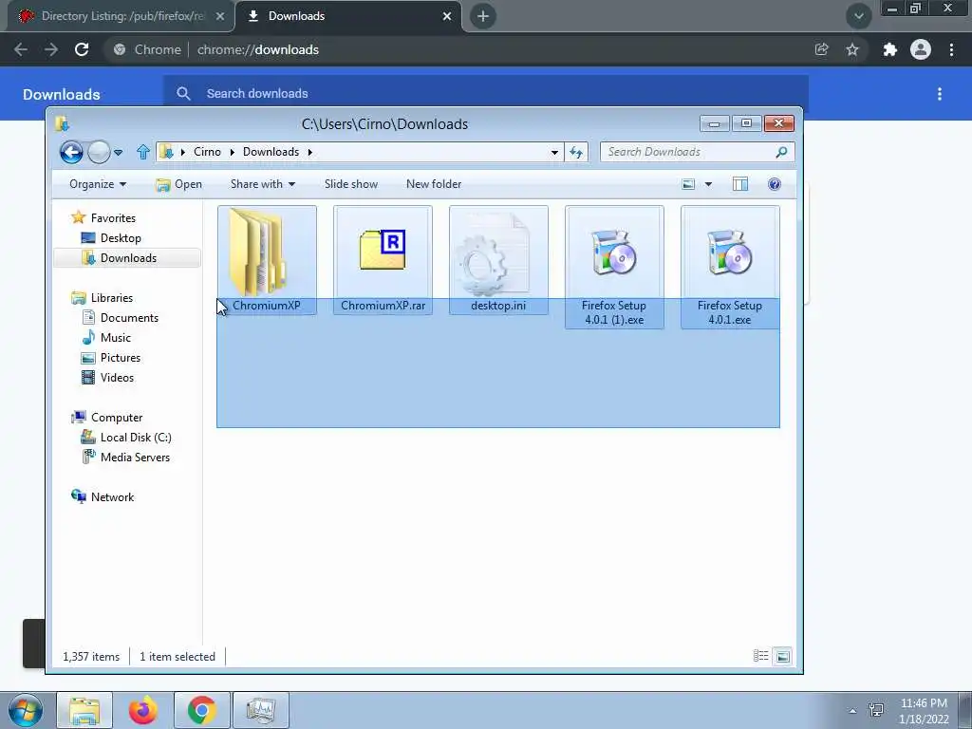Go up one folder level
Image resolution: width=972 pixels, height=729 pixels.
coord(143,152)
